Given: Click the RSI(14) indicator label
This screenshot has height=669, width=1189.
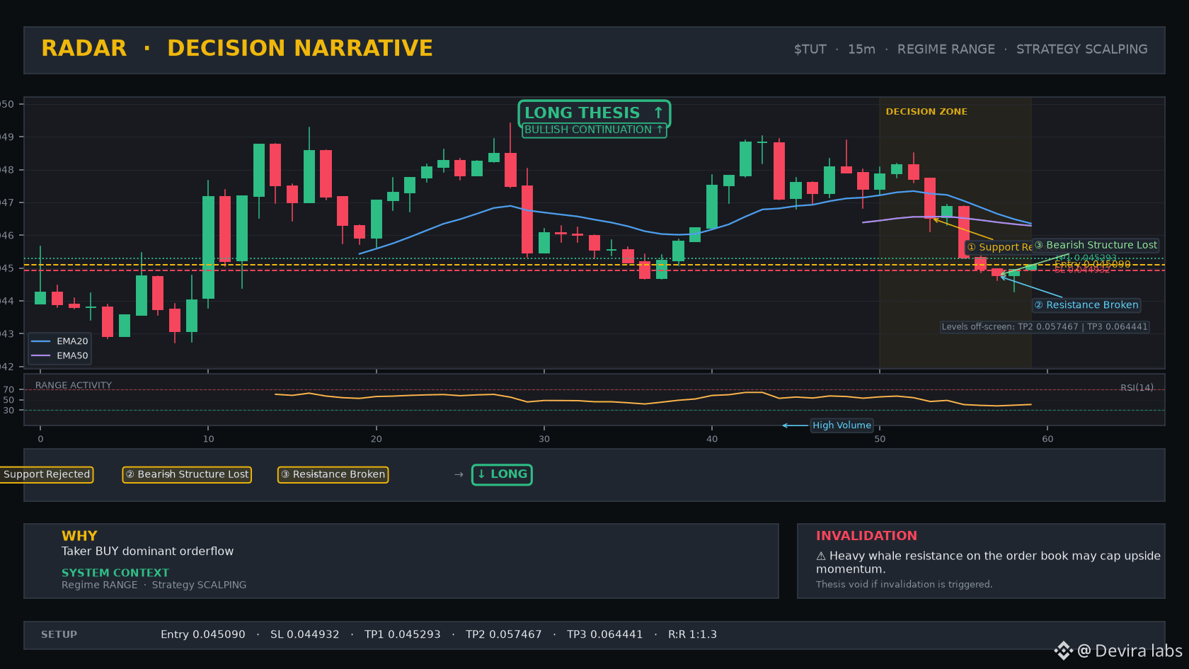Looking at the screenshot, I should pyautogui.click(x=1137, y=387).
